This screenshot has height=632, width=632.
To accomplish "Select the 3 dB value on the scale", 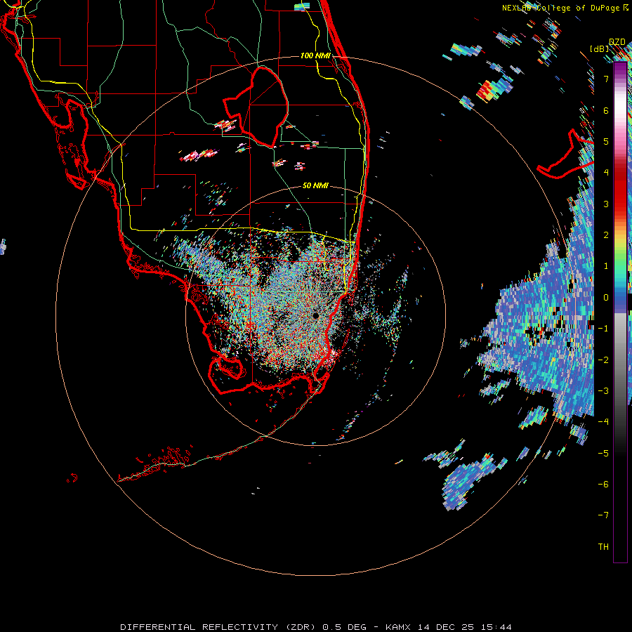I will [x=606, y=204].
